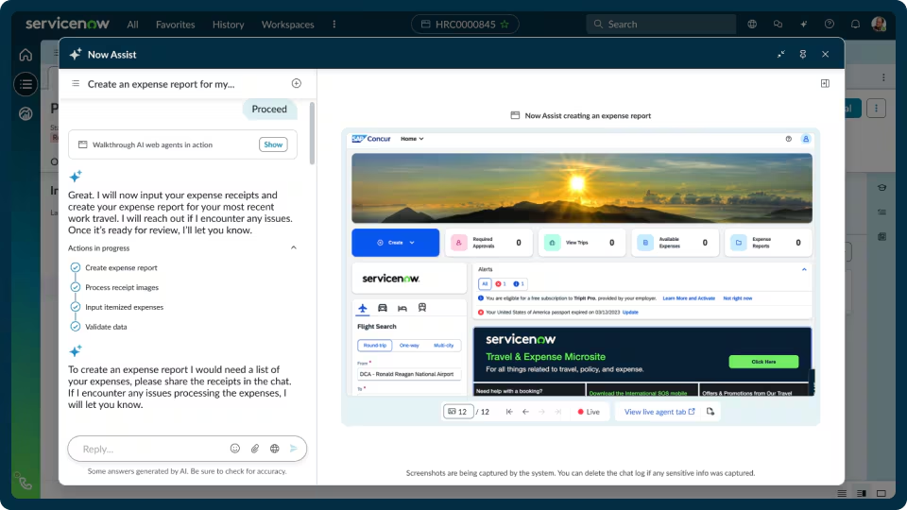Send the reply with the arrow icon
Image resolution: width=907 pixels, height=510 pixels.
pyautogui.click(x=294, y=448)
